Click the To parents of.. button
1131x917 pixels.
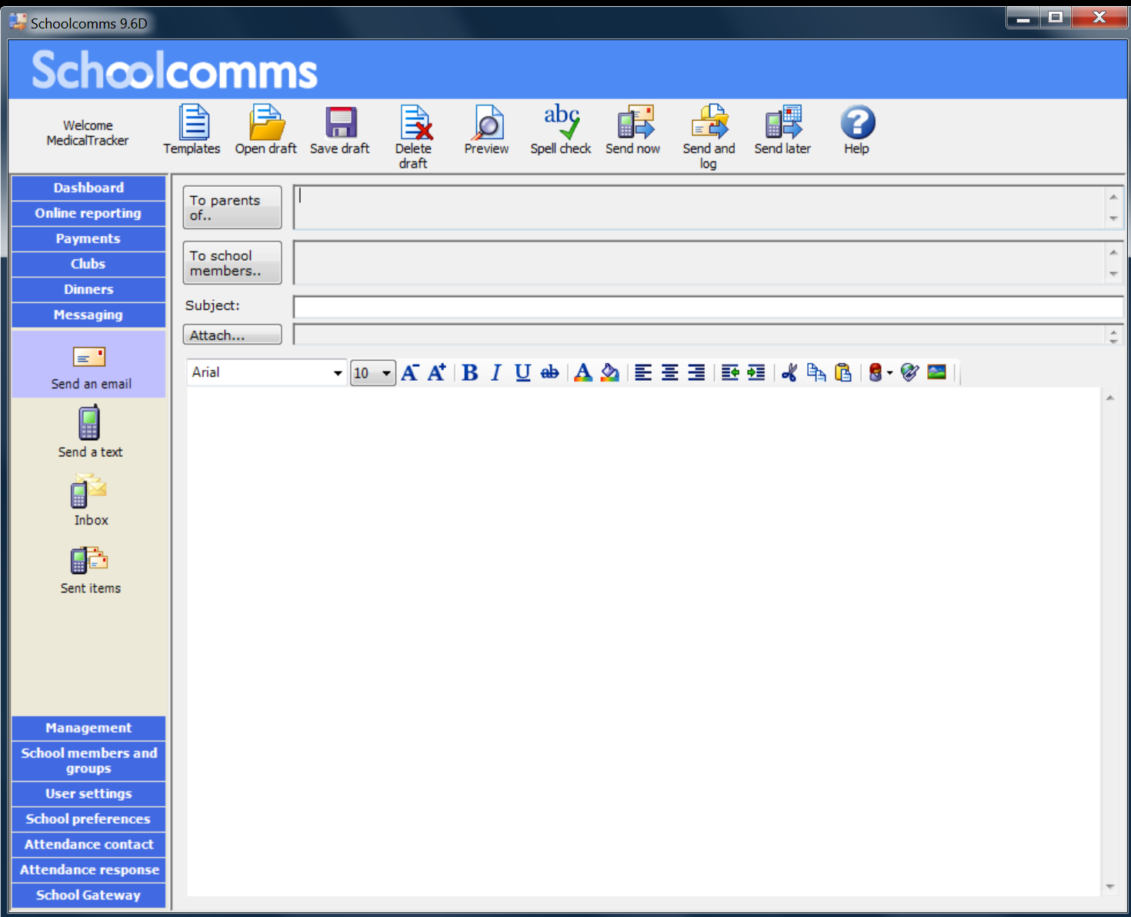point(232,208)
